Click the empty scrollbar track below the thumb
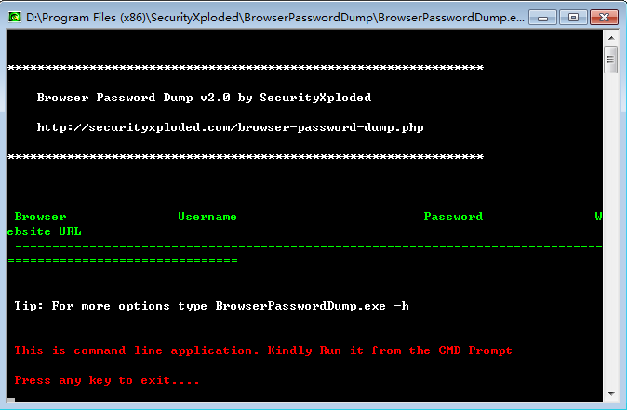 [x=610, y=232]
